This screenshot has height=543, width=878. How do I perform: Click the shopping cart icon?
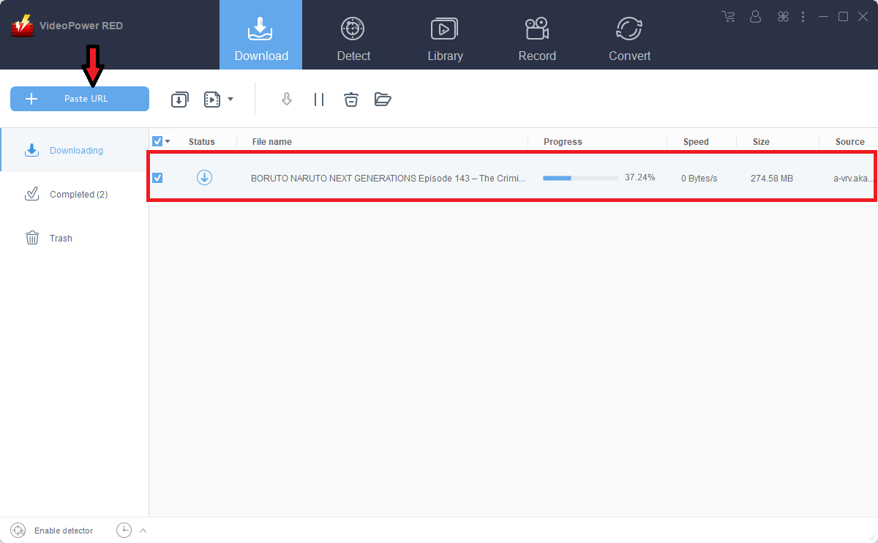[x=728, y=16]
